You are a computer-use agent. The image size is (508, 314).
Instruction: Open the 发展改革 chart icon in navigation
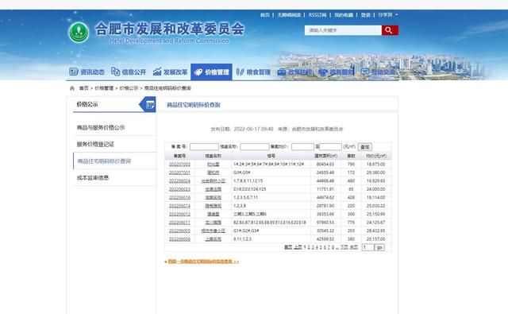(x=157, y=72)
